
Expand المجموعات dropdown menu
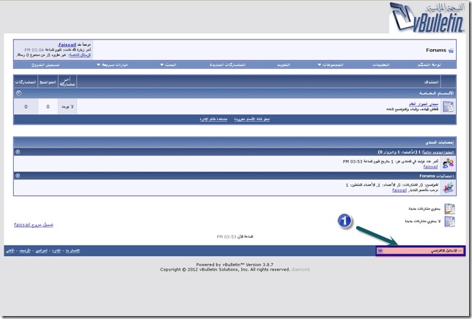point(331,65)
